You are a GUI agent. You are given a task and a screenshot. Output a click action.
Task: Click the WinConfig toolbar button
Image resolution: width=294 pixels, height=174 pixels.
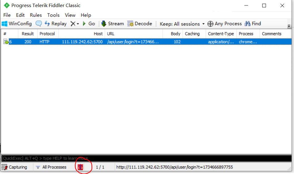17,24
